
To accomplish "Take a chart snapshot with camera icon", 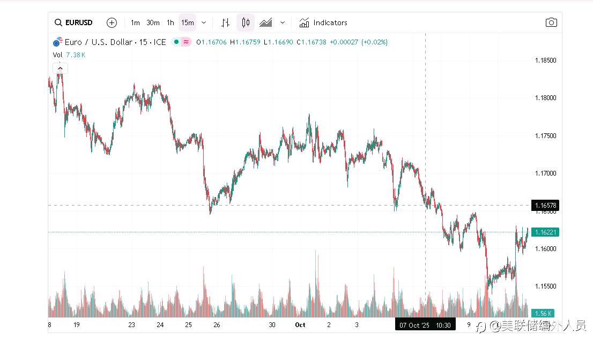I will (x=551, y=22).
